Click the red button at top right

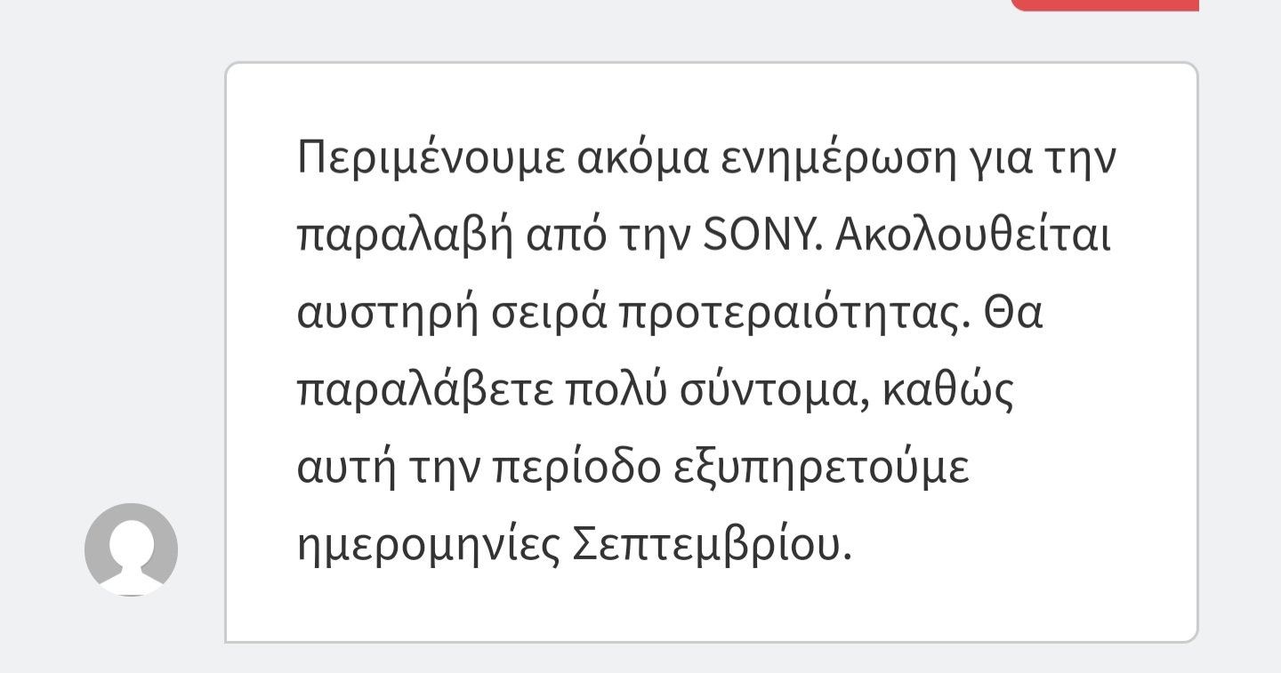pyautogui.click(x=1105, y=4)
